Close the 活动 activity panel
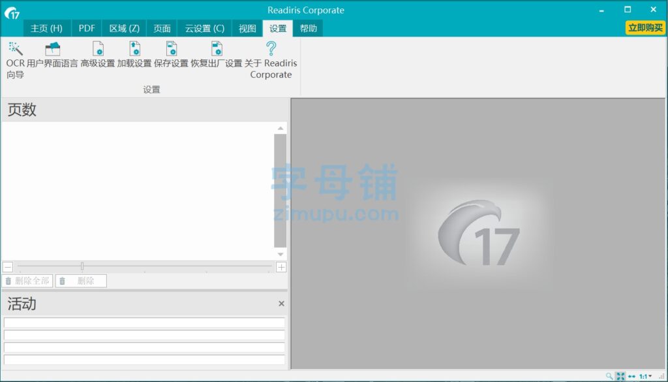668x382 pixels. (281, 304)
